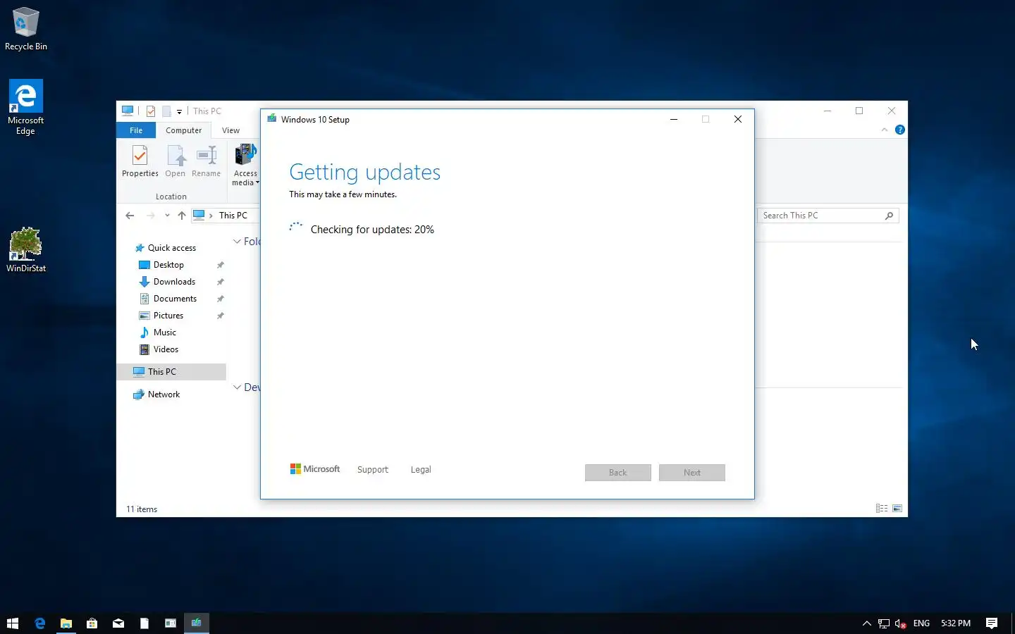Open the Action Center notification icon
The height and width of the screenshot is (634, 1015).
click(x=992, y=623)
